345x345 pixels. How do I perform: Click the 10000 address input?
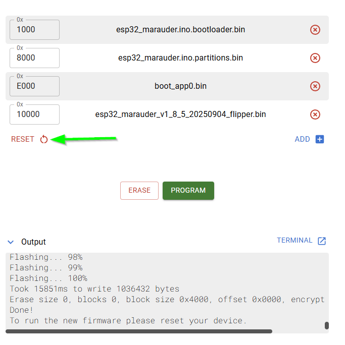tap(34, 114)
